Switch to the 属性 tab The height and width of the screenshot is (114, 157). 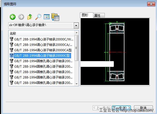99,16
